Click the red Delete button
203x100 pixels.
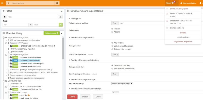(x=72, y=97)
